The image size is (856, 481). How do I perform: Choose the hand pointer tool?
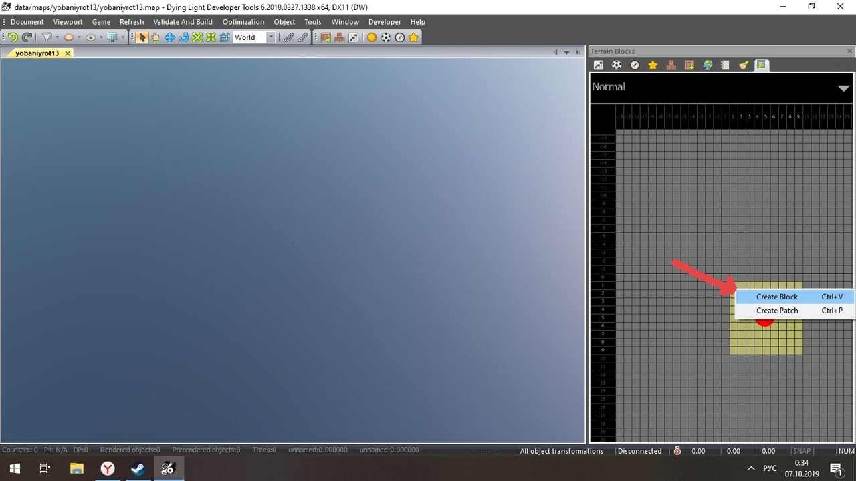[x=155, y=38]
